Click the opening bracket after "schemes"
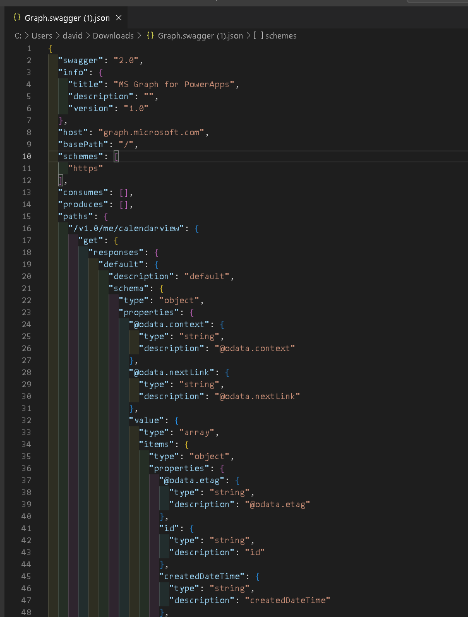 tap(116, 157)
